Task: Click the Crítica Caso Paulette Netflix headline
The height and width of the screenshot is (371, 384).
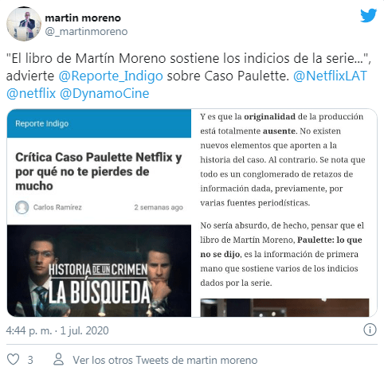Action: coord(99,171)
